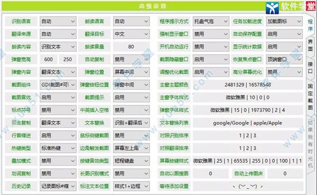Expand the 鼠标侧键截图 dropdown
The height and width of the screenshot is (195, 317).
click(x=132, y=135)
